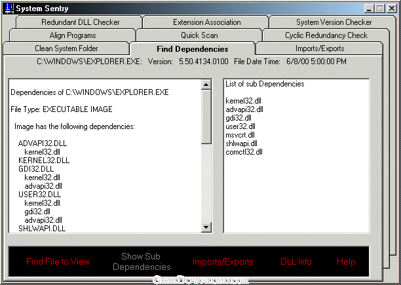Minimize the System Sentry window
The width and height of the screenshot is (401, 285).
[x=369, y=9]
